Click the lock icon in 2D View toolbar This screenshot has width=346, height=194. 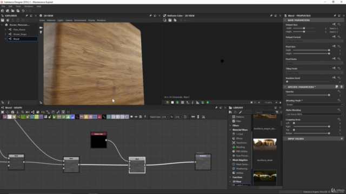pyautogui.click(x=280, y=102)
